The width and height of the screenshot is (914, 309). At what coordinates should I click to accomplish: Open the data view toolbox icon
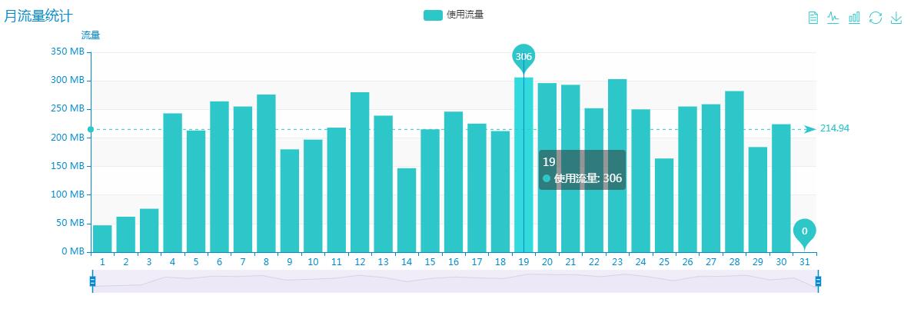813,18
